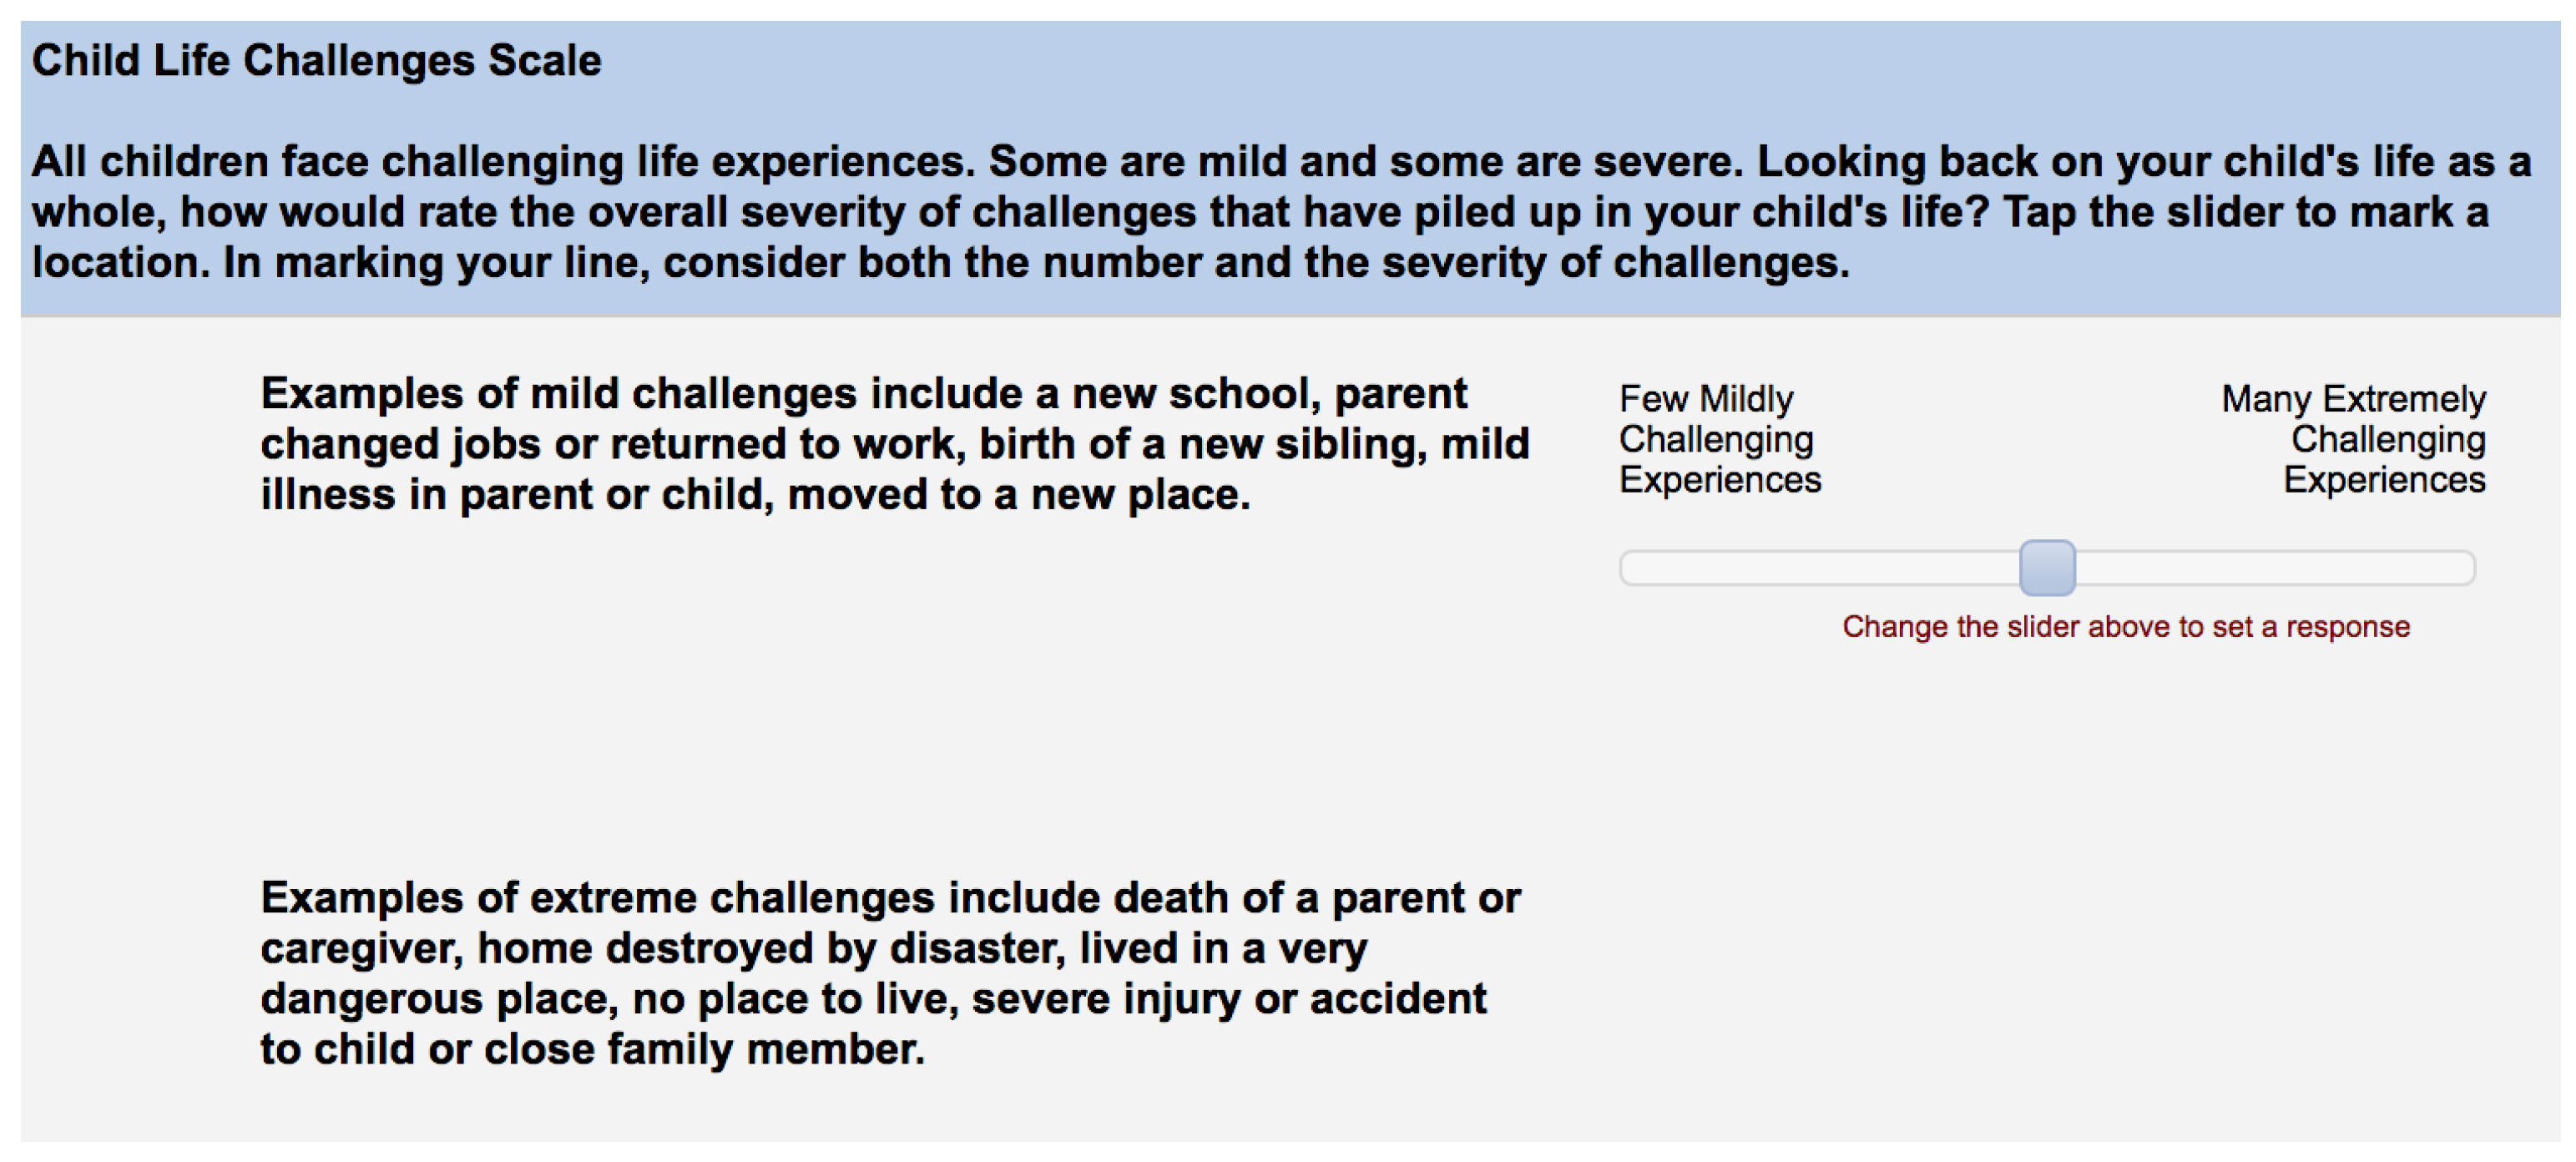Click the words 'Many Extremely' above the slider
This screenshot has height=1162, width=2576.
(x=2353, y=399)
